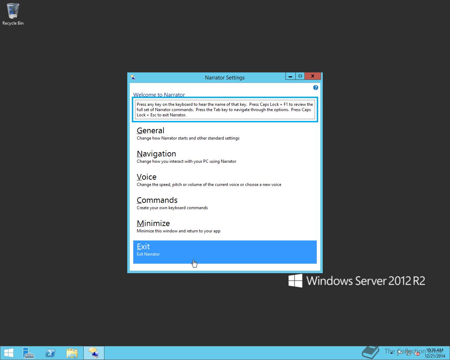Open the Narrator help question mark icon
The width and height of the screenshot is (450, 360).
pyautogui.click(x=315, y=88)
